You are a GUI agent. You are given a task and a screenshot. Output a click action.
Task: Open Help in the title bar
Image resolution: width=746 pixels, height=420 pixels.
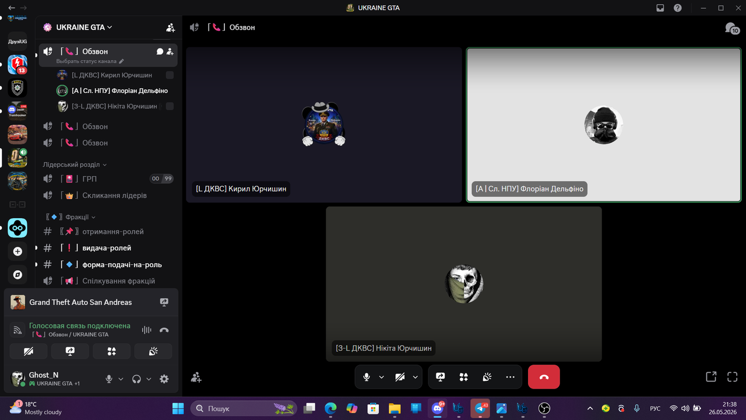coord(678,8)
